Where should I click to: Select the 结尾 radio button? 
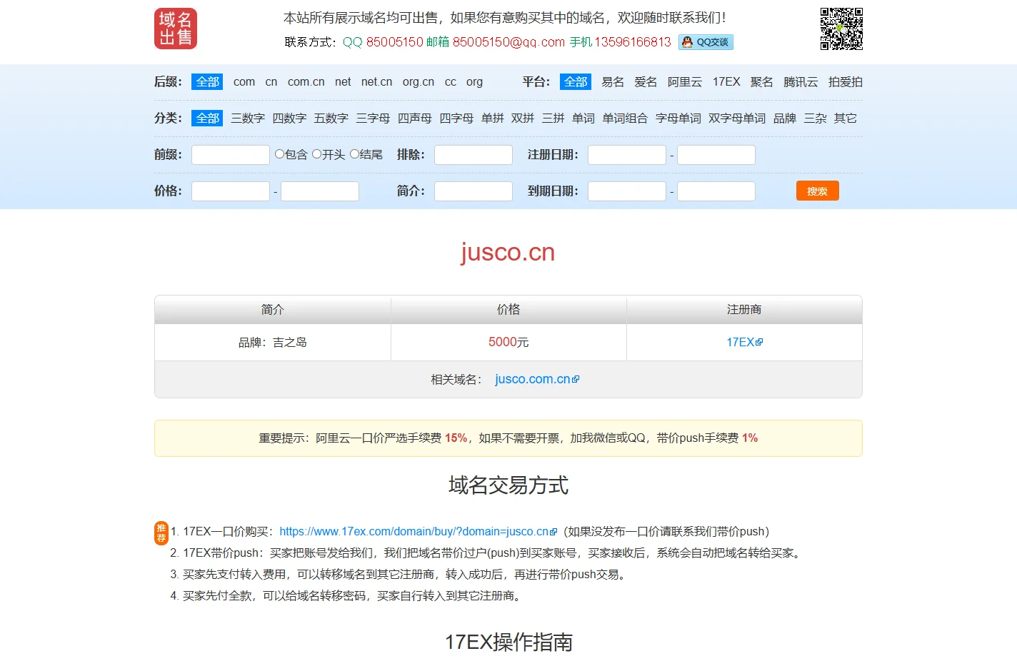click(x=354, y=153)
